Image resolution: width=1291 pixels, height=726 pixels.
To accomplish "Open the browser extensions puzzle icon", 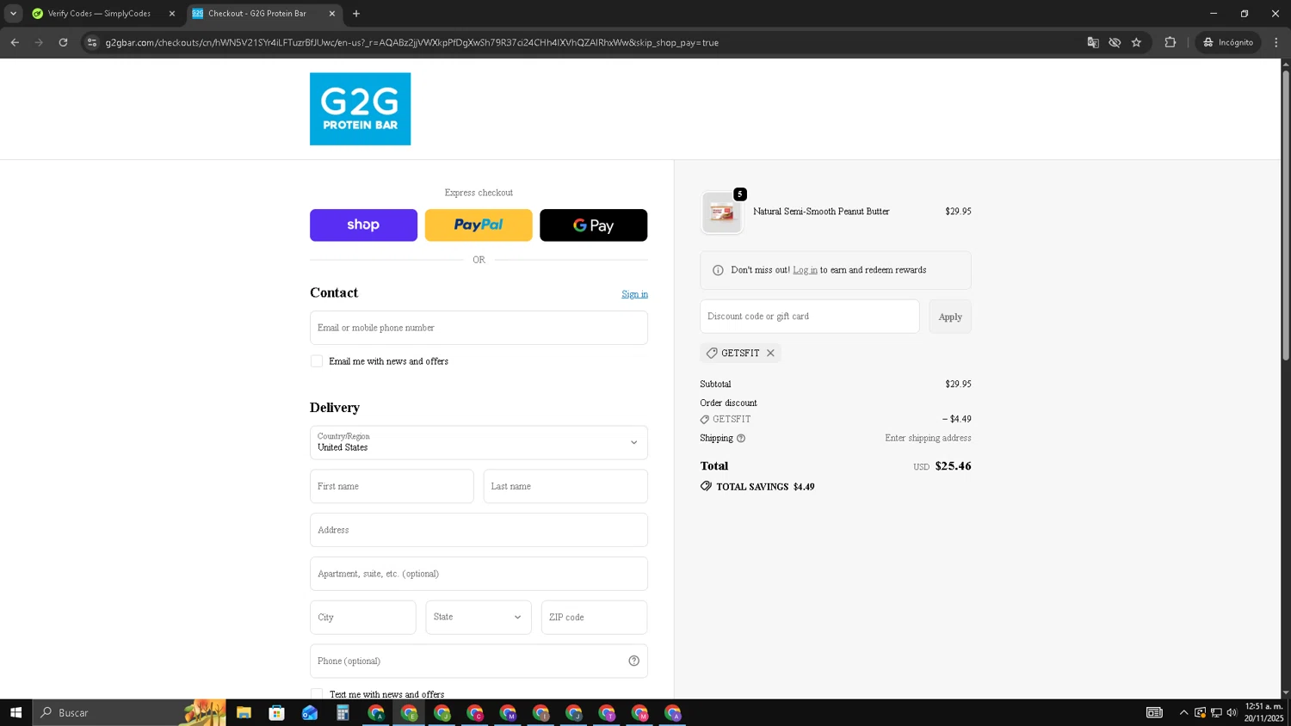I will click(x=1170, y=42).
